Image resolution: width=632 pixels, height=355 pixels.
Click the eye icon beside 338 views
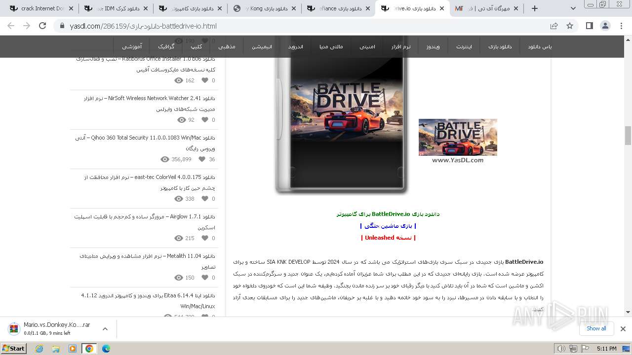coord(179,199)
